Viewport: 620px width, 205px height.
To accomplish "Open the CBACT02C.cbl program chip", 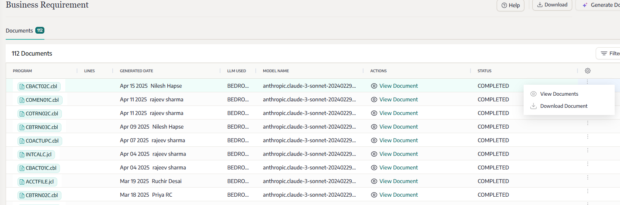I will pyautogui.click(x=39, y=86).
